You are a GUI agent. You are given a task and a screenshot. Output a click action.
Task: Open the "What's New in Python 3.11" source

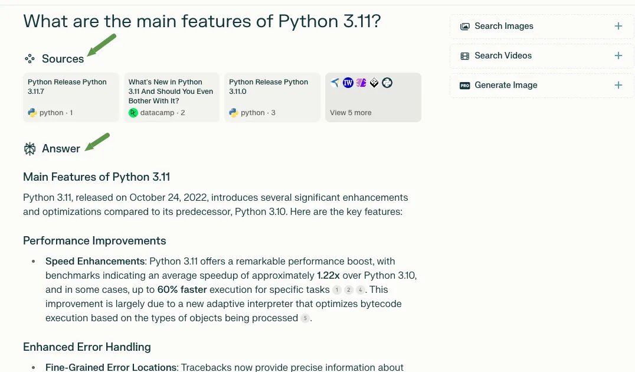[171, 92]
